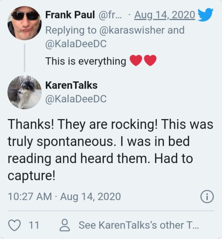Click the 11 likes count
Viewport: 222px width, 239px height.
34,225
